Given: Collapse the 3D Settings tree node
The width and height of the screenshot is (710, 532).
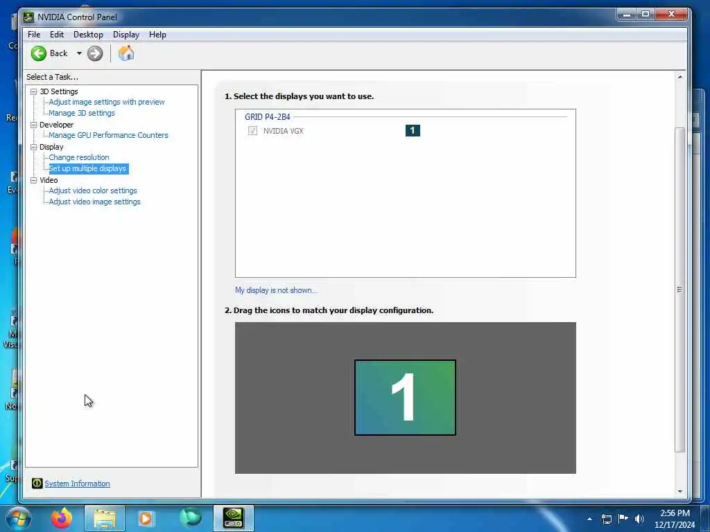Looking at the screenshot, I should (33, 91).
